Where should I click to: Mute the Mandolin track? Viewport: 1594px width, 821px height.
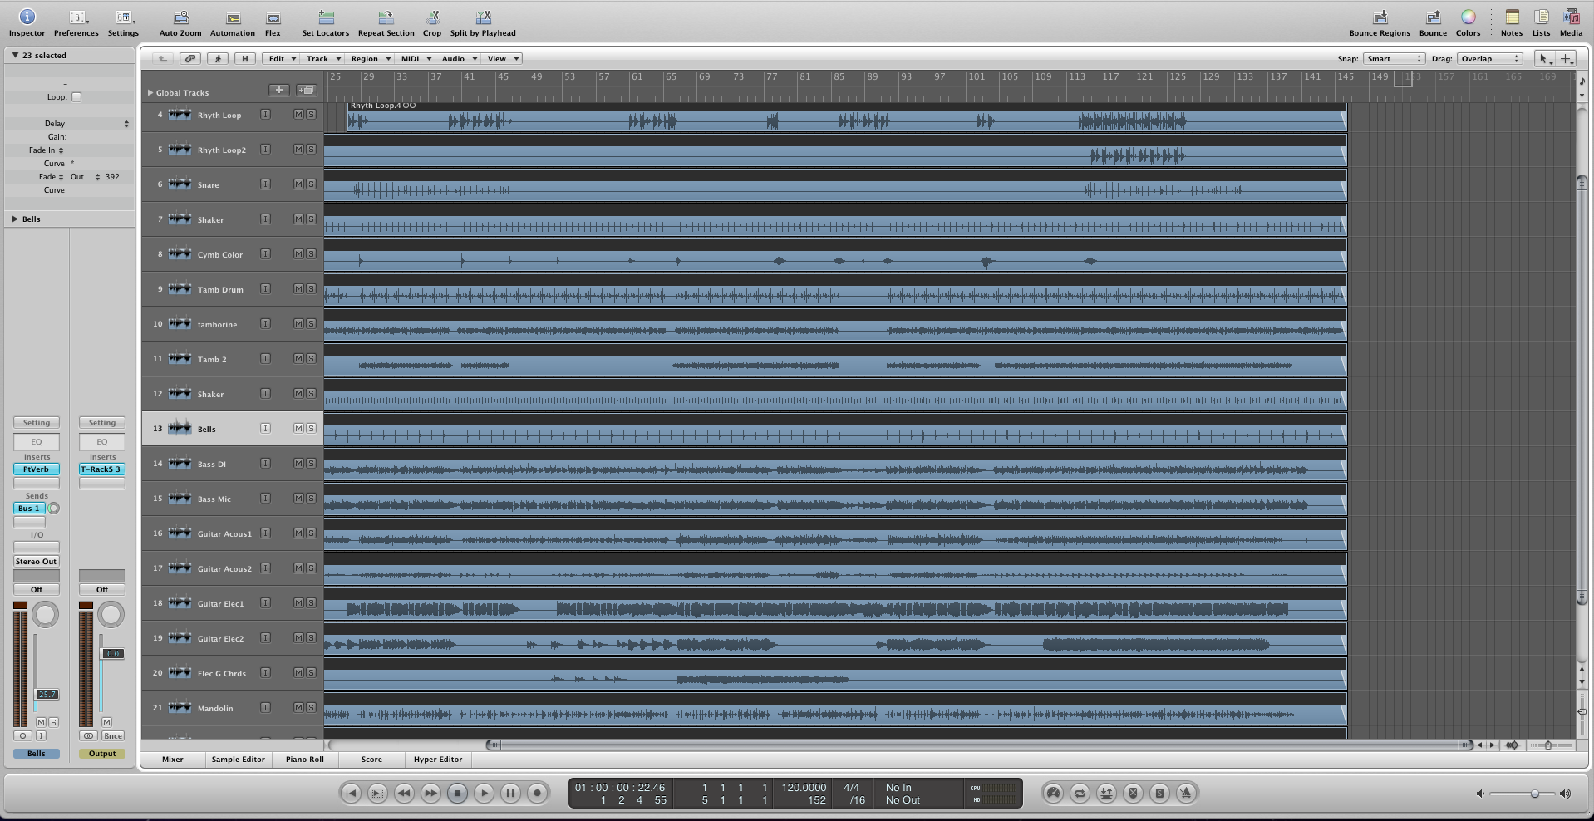(x=298, y=708)
